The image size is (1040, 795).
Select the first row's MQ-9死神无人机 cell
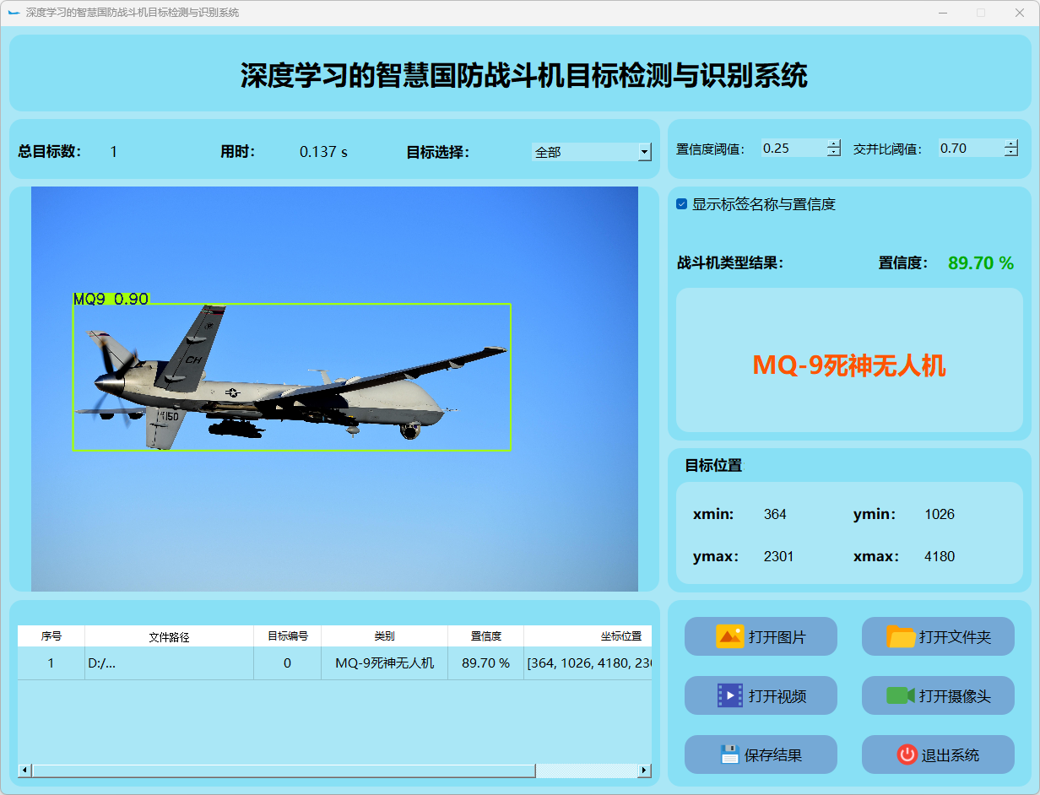coord(384,663)
